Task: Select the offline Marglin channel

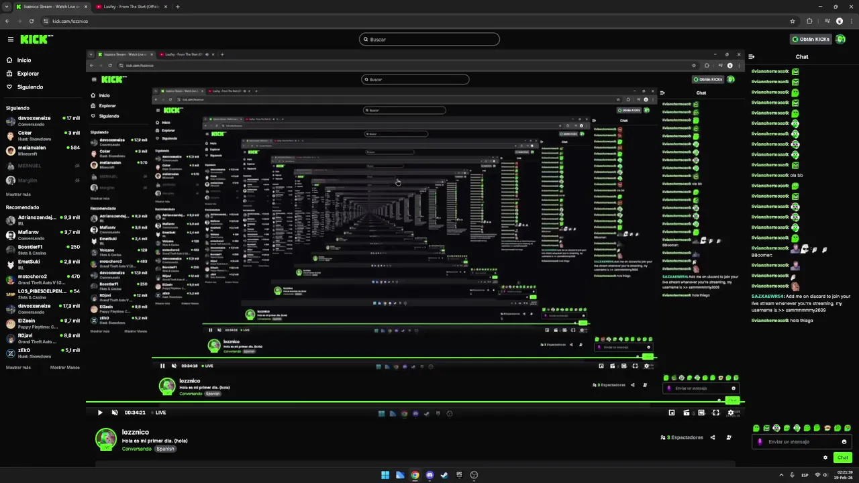Action: pos(43,180)
